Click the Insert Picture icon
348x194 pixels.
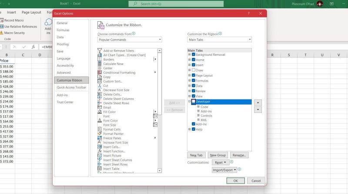click(100, 156)
